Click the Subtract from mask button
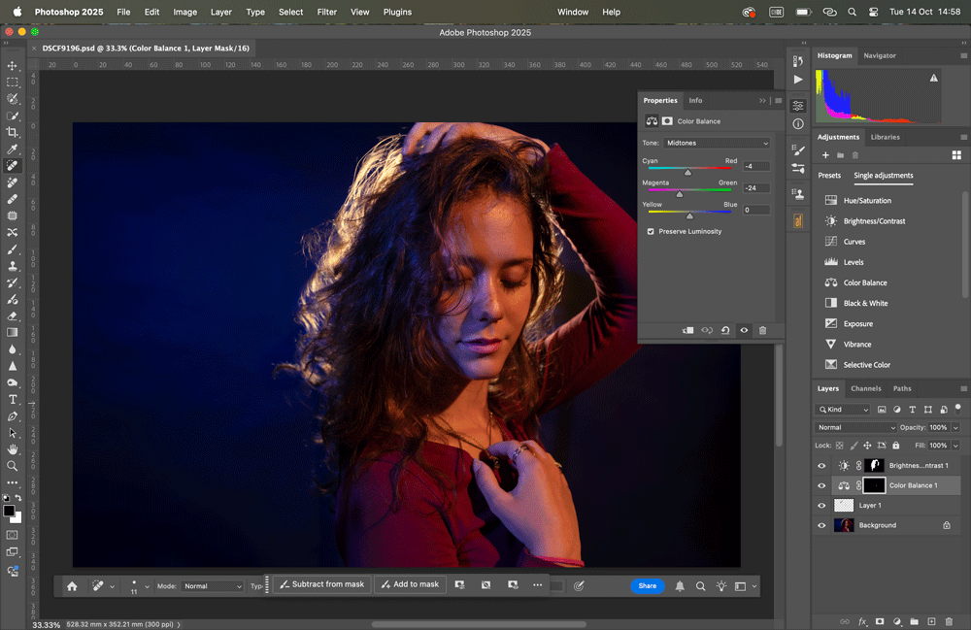Viewport: 971px width, 630px height. point(321,584)
